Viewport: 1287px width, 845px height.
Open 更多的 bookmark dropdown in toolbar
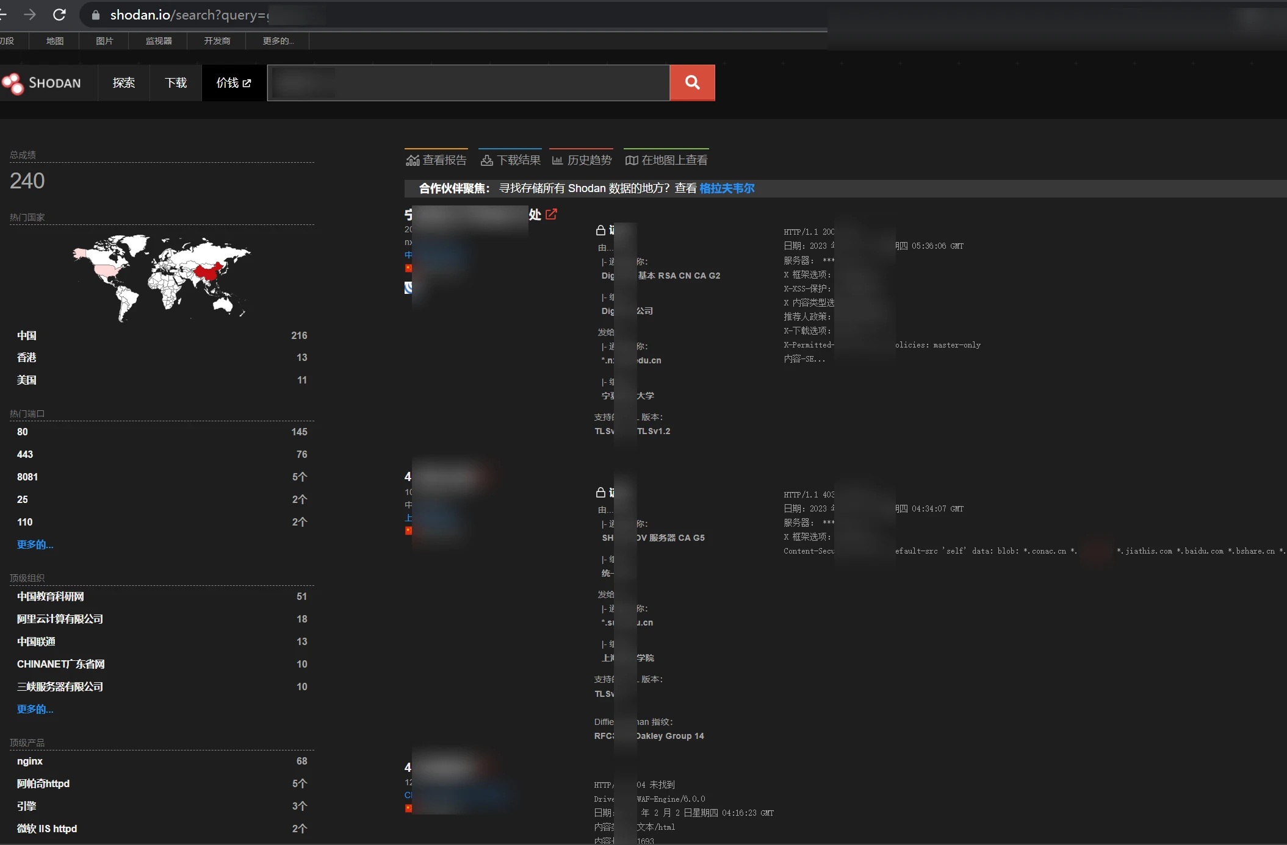(278, 41)
